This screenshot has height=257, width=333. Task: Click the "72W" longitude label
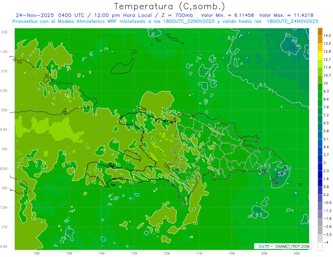click(167, 253)
